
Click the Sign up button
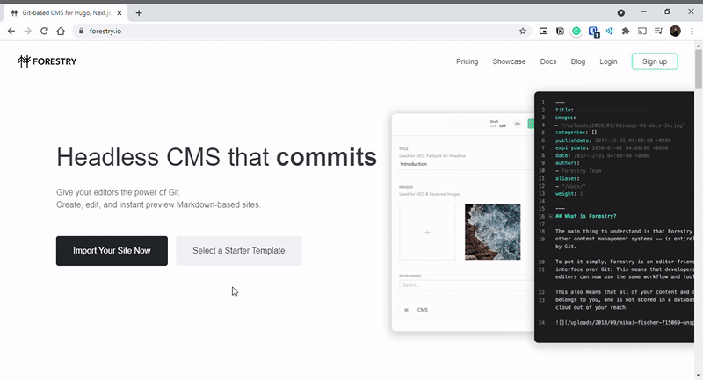655,61
